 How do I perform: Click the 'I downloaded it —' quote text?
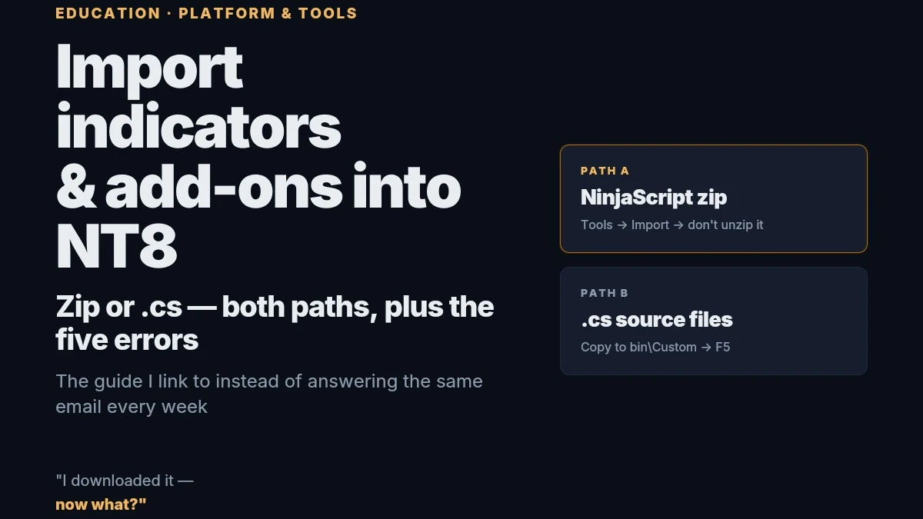tap(125, 481)
